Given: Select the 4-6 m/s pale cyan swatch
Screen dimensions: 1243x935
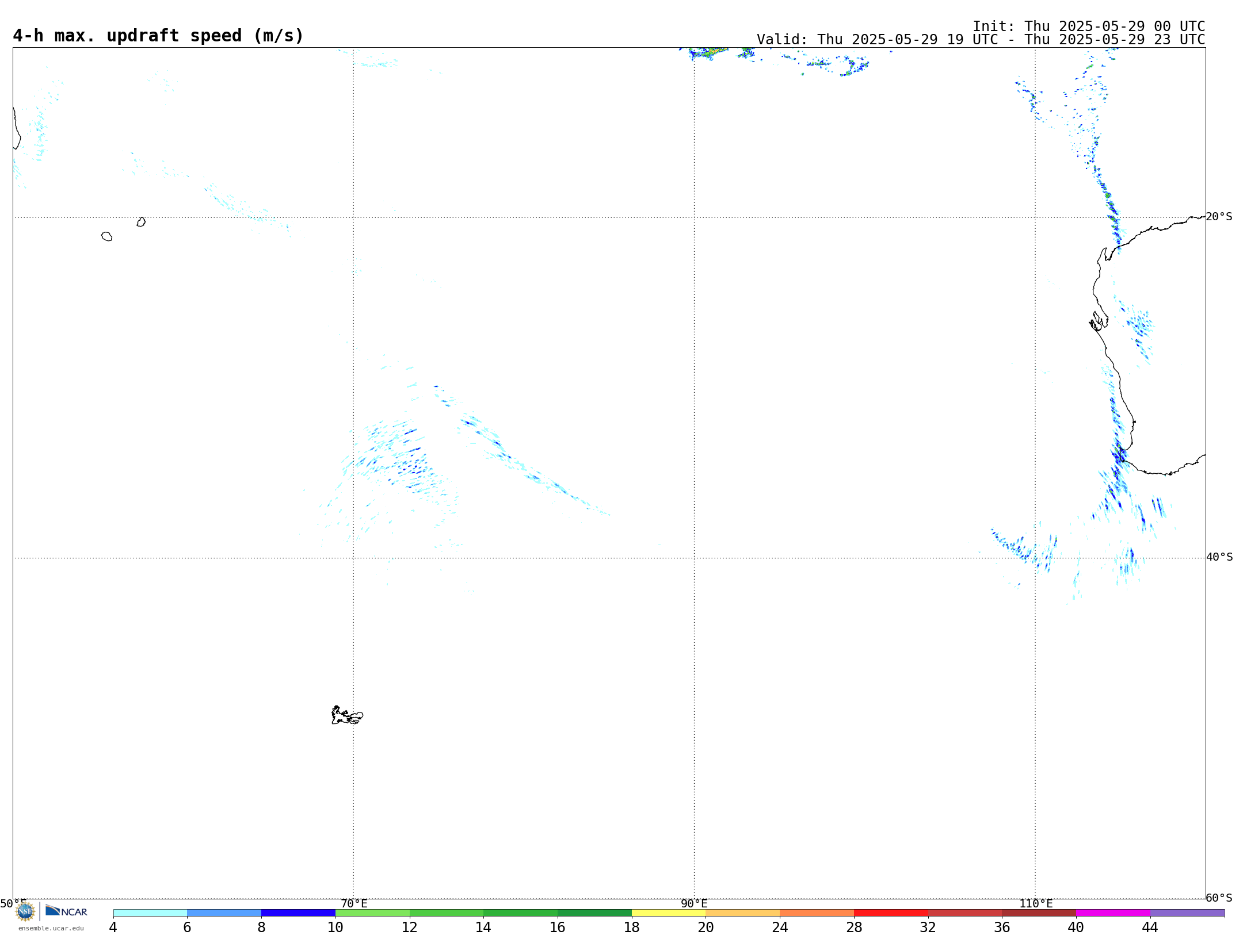Looking at the screenshot, I should (x=150, y=913).
